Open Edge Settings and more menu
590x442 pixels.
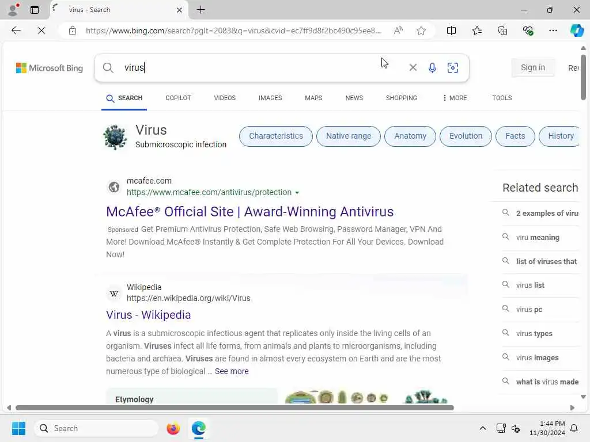tap(553, 31)
